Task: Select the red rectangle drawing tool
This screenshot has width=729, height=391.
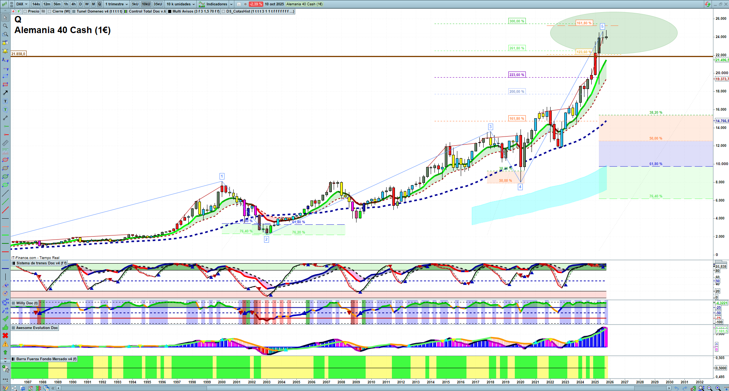Action: coord(5,84)
